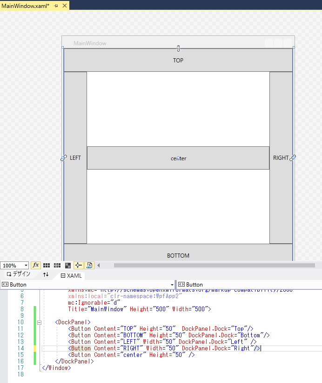Screen dimensions: 322x383
Task: Switch to the デザイン tab
Action: pyautogui.click(x=19, y=274)
